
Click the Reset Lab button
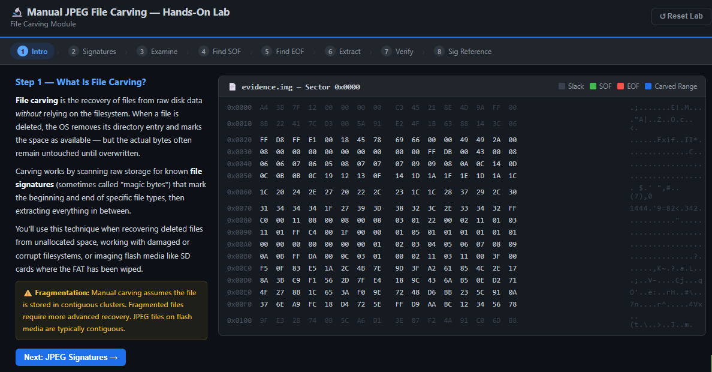coord(681,16)
